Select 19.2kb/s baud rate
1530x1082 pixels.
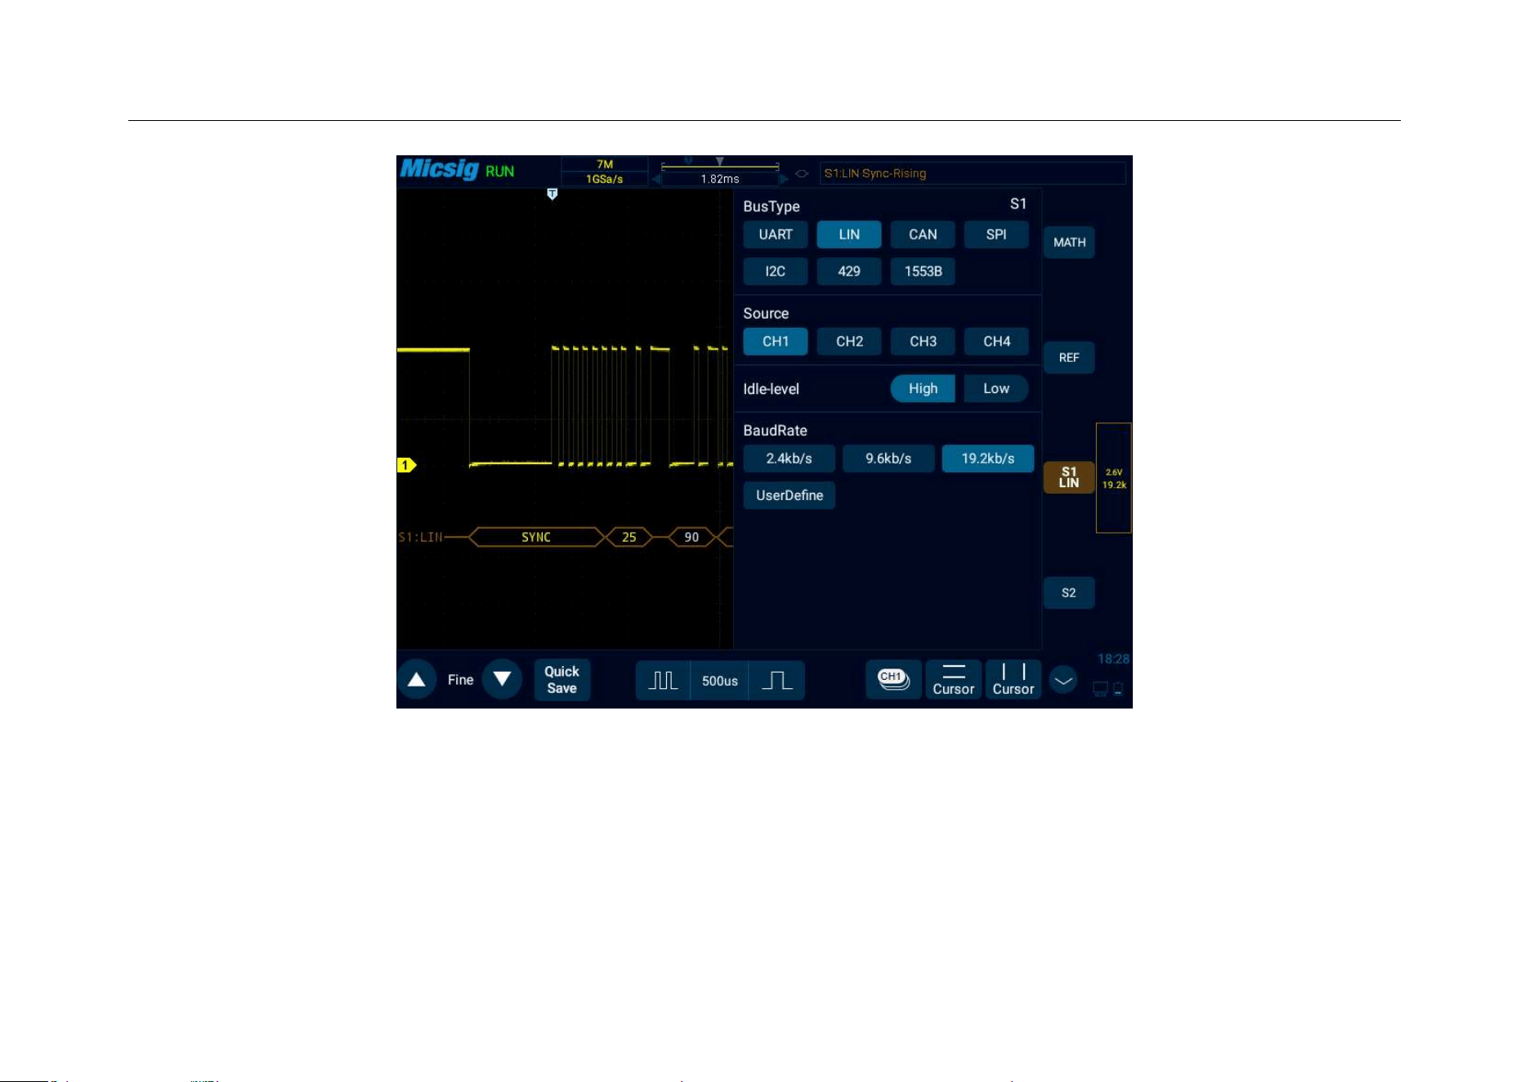(x=988, y=458)
